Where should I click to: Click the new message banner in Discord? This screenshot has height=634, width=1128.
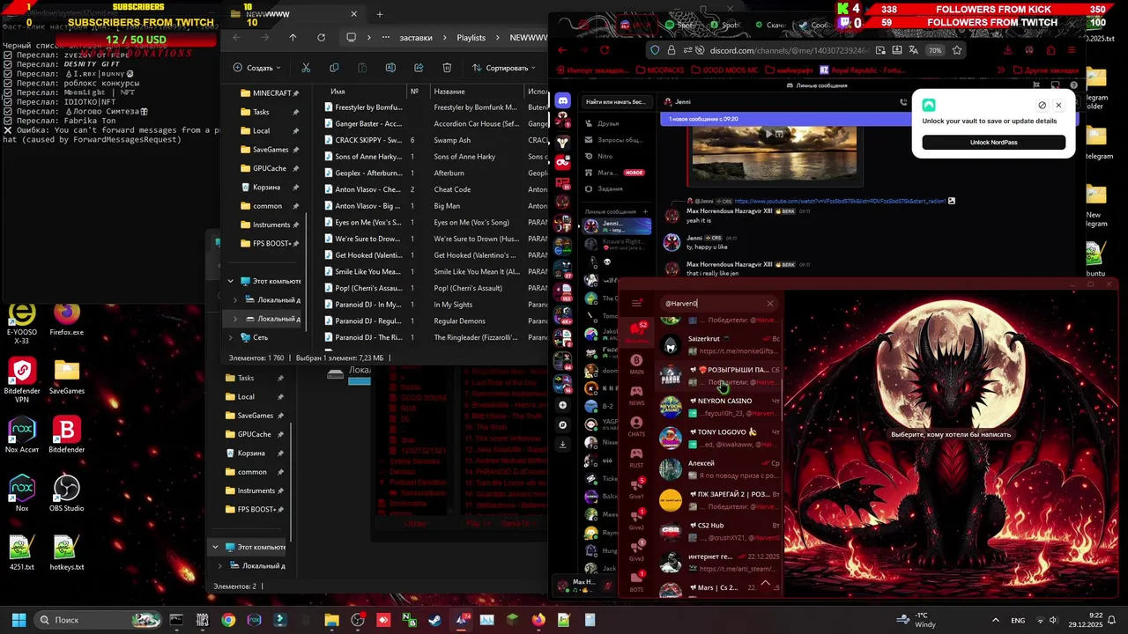pyautogui.click(x=784, y=119)
